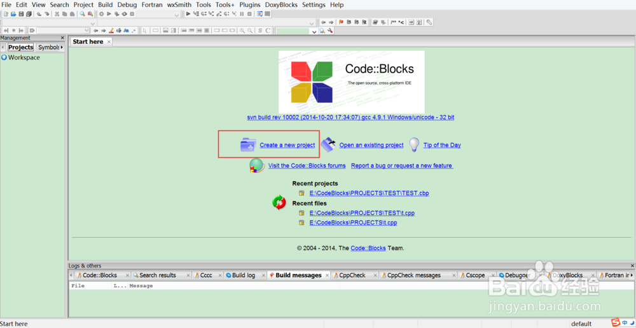Screen dimensions: 636x328
Task: Open the Fortran menu
Action: pos(152,5)
